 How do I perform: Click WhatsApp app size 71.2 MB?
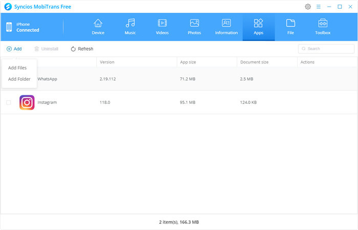pyautogui.click(x=188, y=79)
